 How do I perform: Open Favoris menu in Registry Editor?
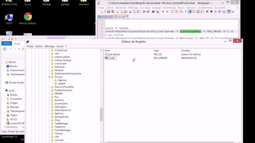pyautogui.click(x=60, y=46)
